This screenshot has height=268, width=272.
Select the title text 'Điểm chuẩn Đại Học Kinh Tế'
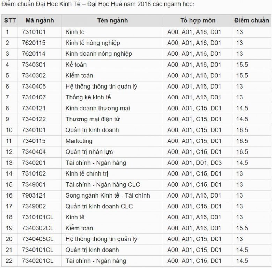coord(41,4)
